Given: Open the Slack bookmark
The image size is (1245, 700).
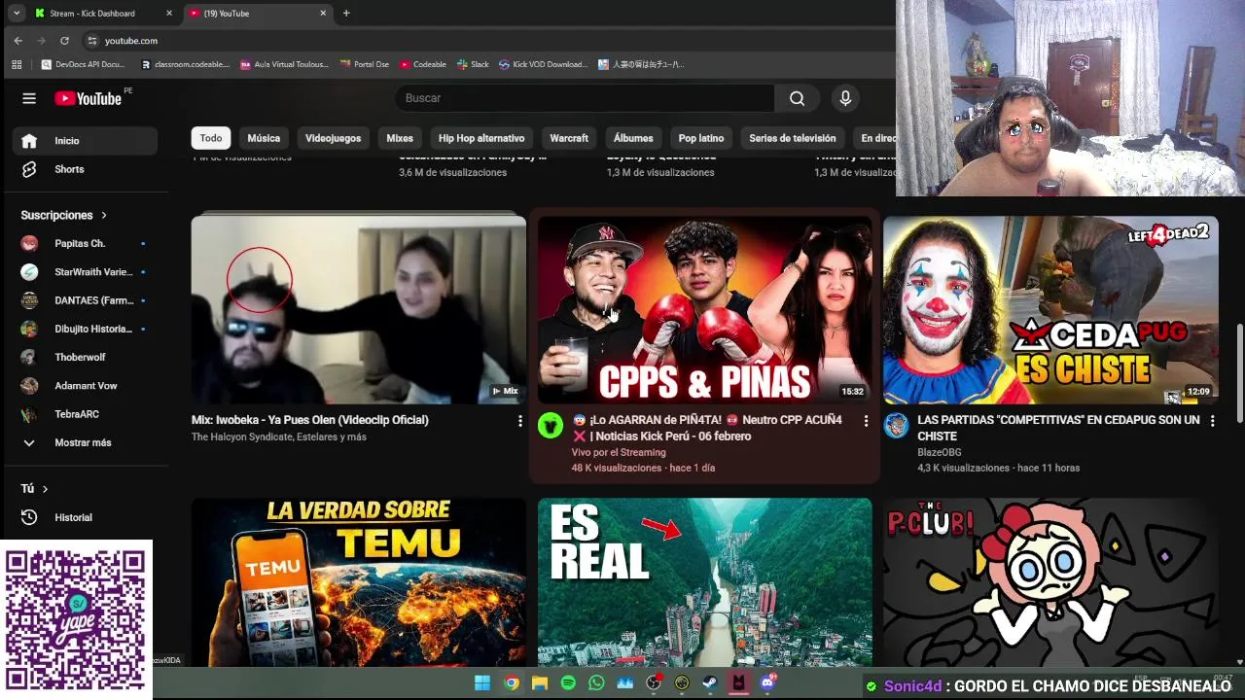Looking at the screenshot, I should click(x=474, y=64).
